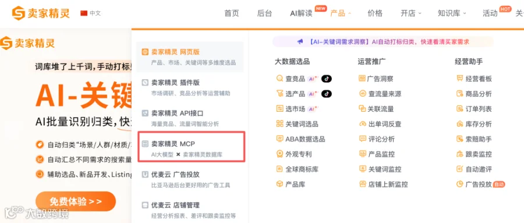Image resolution: width=524 pixels, height=223 pixels.
Task: Click the 免费体验 button
Action: pyautogui.click(x=76, y=201)
